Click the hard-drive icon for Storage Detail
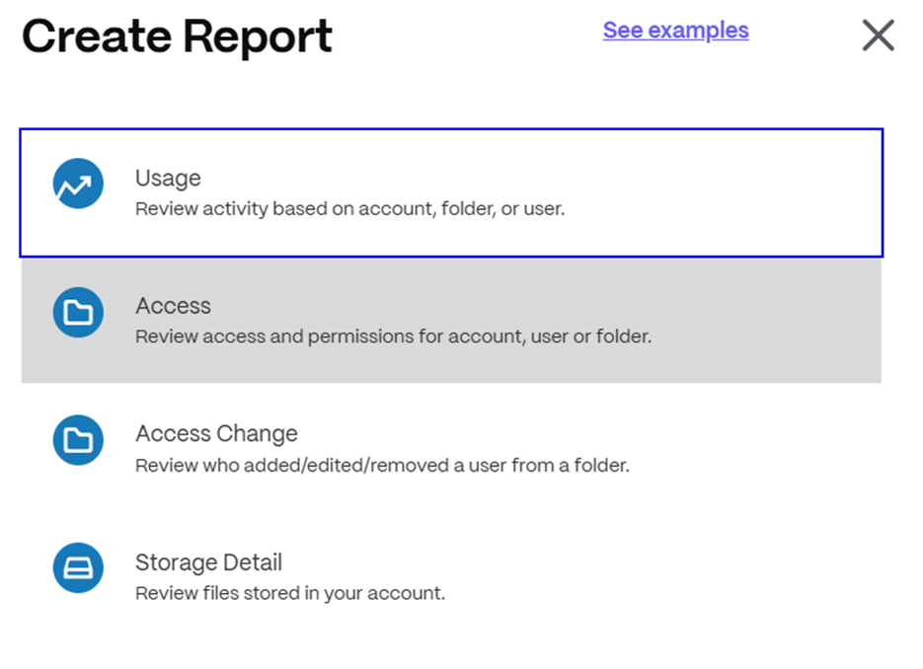The width and height of the screenshot is (923, 669). click(x=77, y=568)
